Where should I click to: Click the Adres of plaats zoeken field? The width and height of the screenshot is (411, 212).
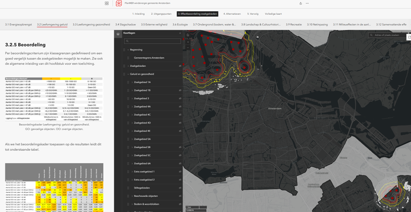point(387,35)
